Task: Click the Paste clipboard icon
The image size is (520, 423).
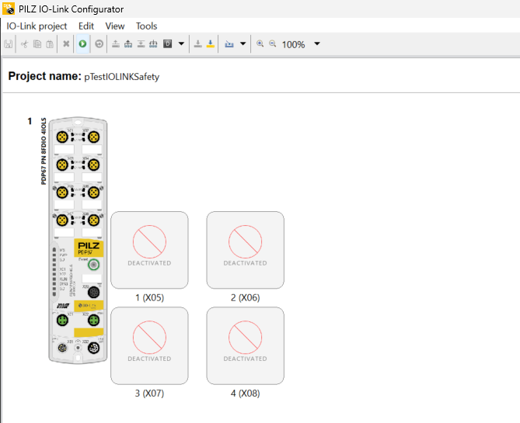Action: pyautogui.click(x=50, y=43)
